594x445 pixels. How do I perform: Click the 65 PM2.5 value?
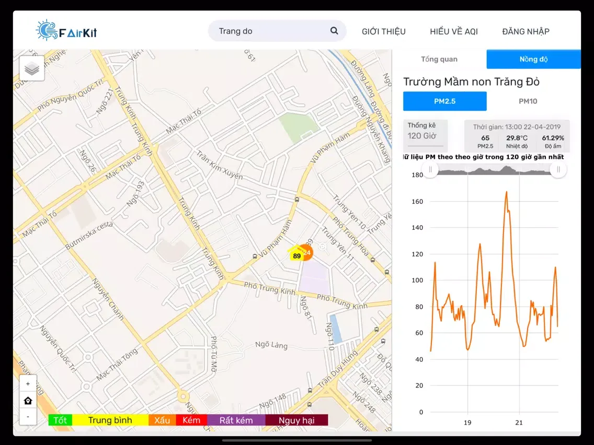point(485,142)
